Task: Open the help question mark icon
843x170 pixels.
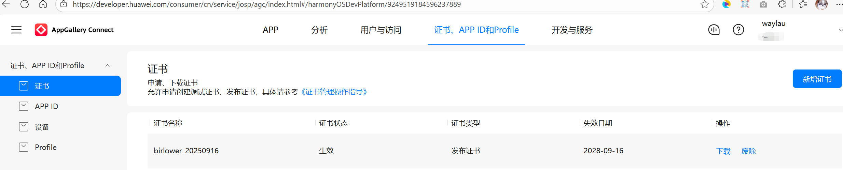Action: (x=738, y=30)
